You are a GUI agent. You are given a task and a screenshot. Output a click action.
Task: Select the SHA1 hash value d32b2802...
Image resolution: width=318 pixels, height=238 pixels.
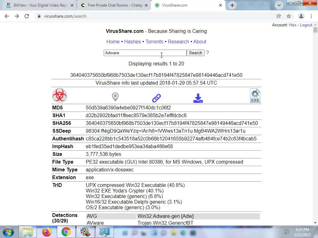(136, 115)
